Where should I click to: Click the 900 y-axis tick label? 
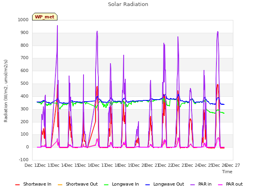point(24,33)
